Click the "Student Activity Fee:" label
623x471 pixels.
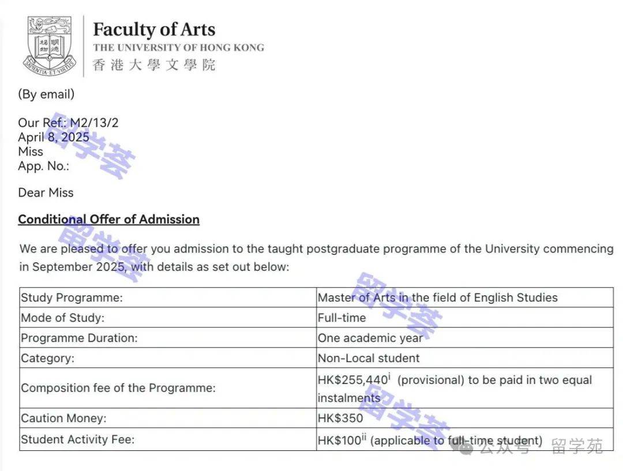point(78,439)
